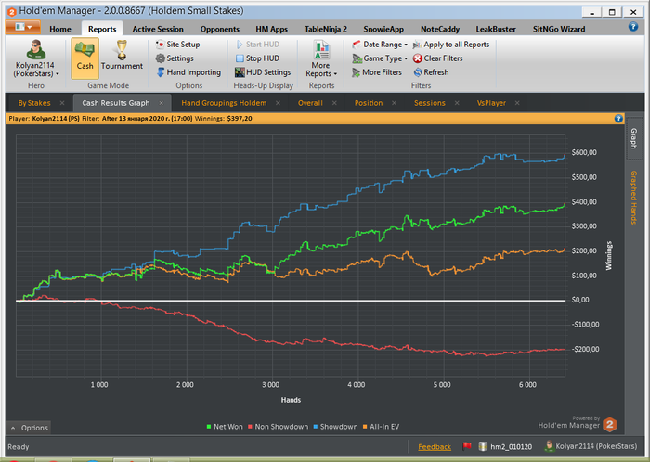Close the Position tab
The image size is (650, 462).
[395, 103]
